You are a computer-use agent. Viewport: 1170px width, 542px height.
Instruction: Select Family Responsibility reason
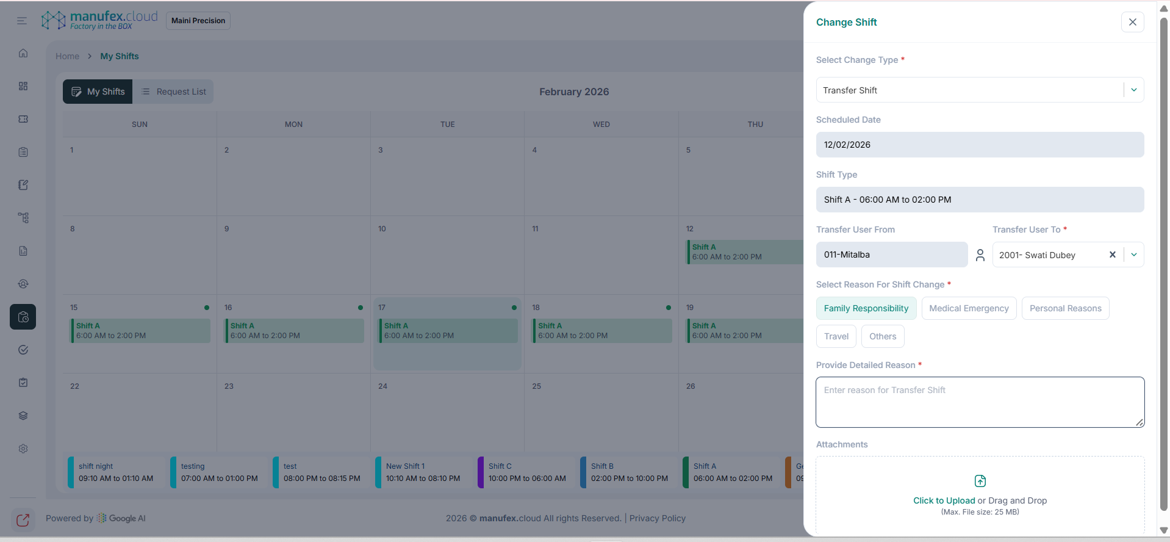click(x=866, y=308)
